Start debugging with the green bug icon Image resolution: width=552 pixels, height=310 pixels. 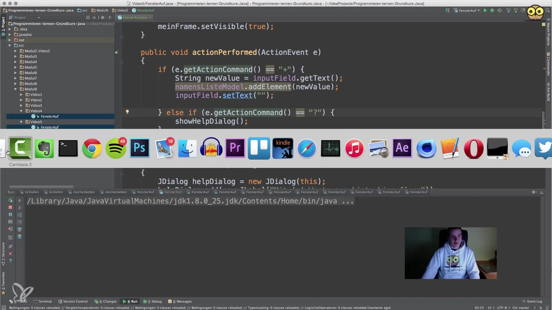point(492,10)
